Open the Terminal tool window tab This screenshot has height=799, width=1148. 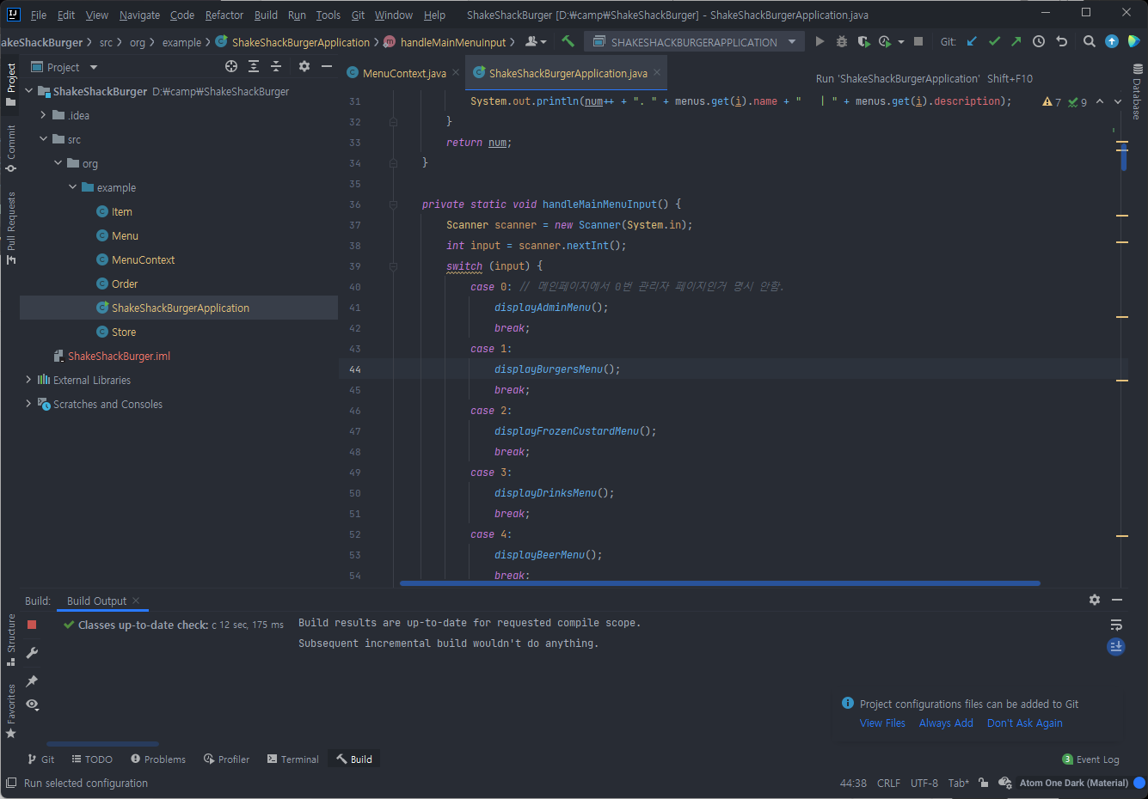(292, 759)
